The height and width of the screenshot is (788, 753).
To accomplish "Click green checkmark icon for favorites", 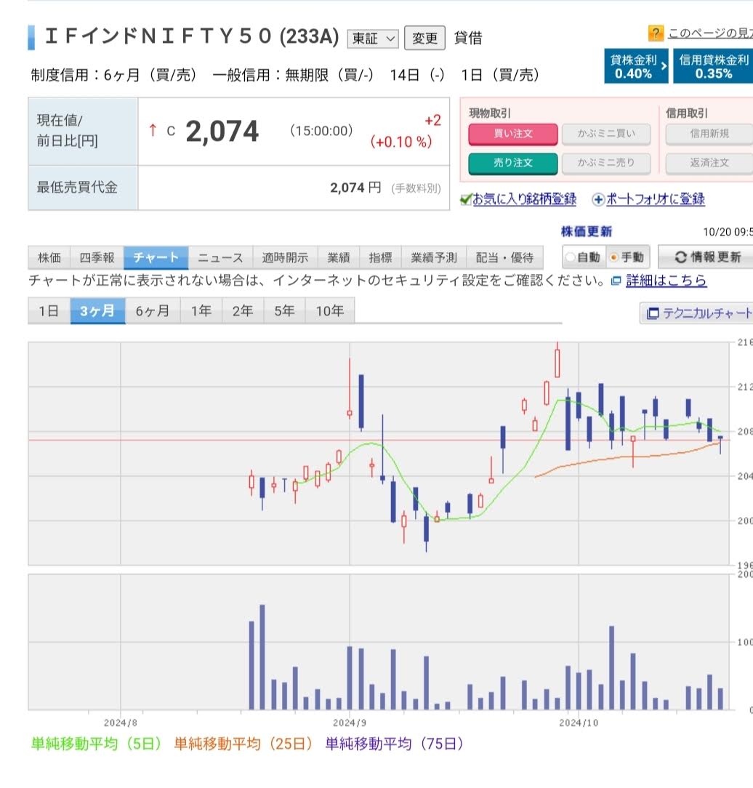I will coord(466,199).
